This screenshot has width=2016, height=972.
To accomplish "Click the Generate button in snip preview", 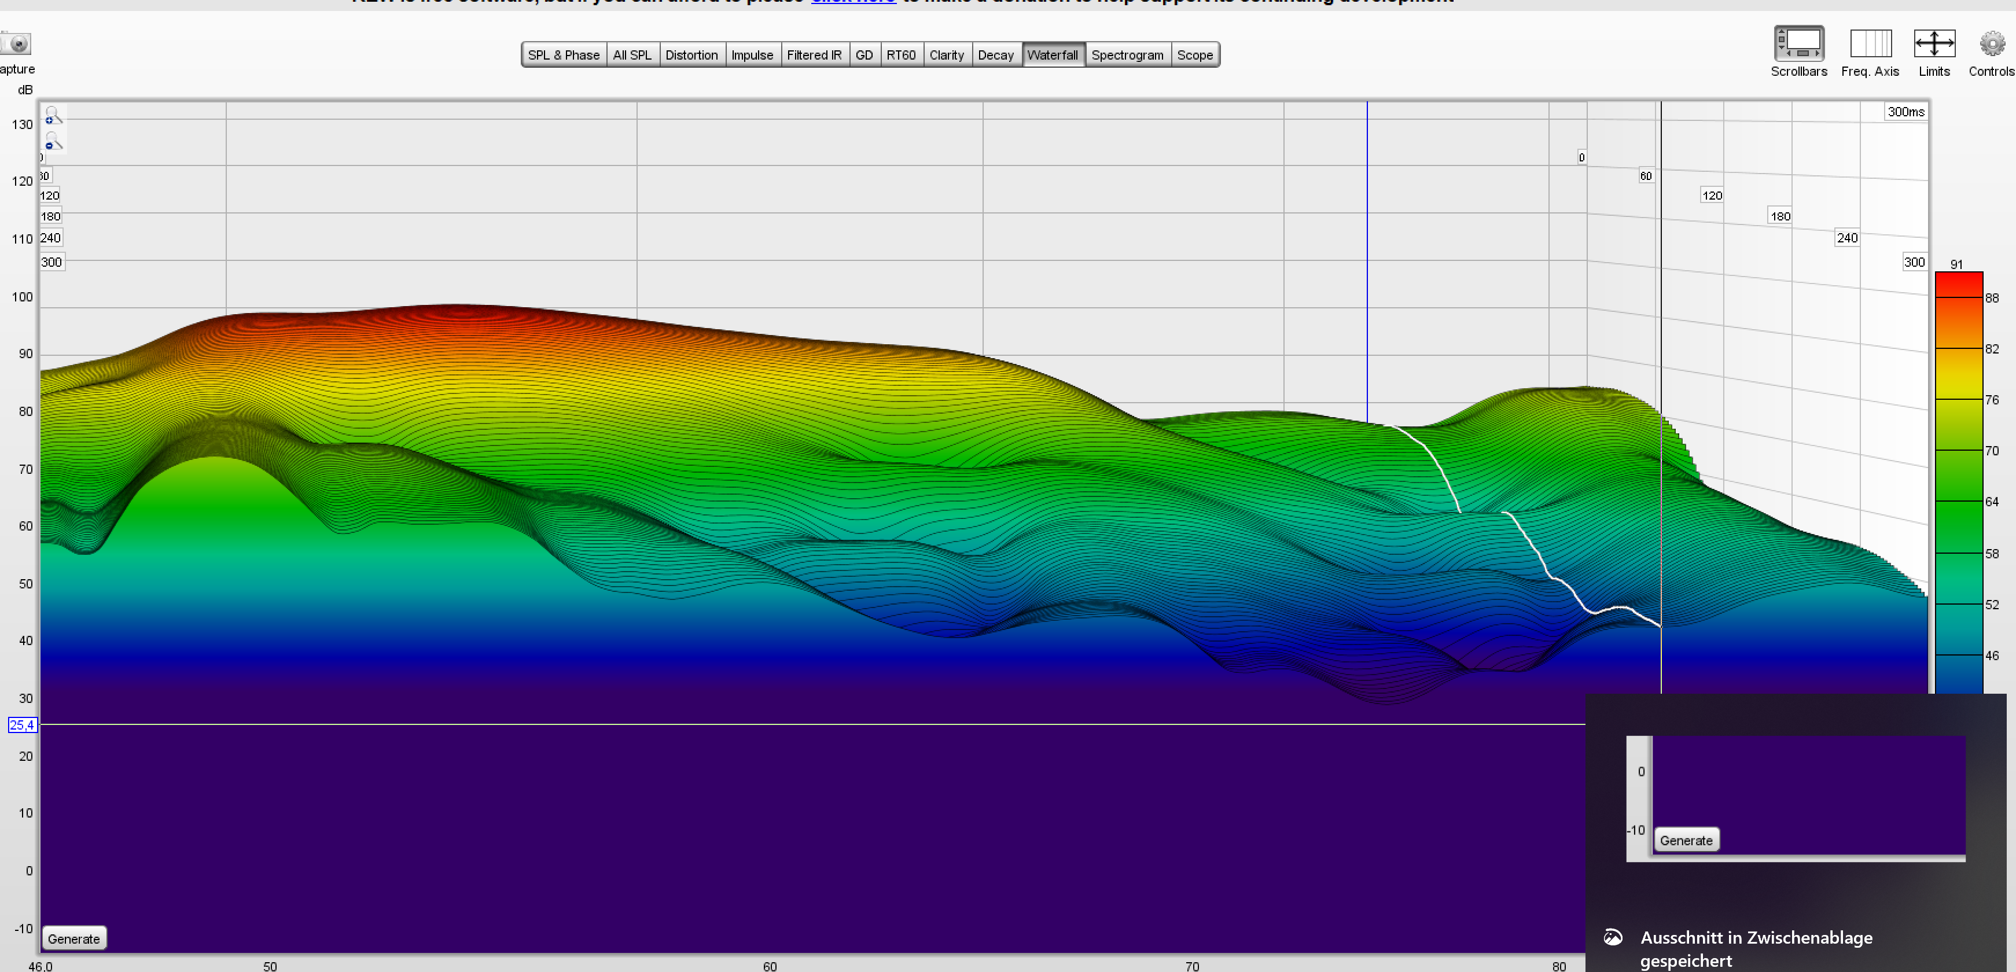I will [1686, 840].
